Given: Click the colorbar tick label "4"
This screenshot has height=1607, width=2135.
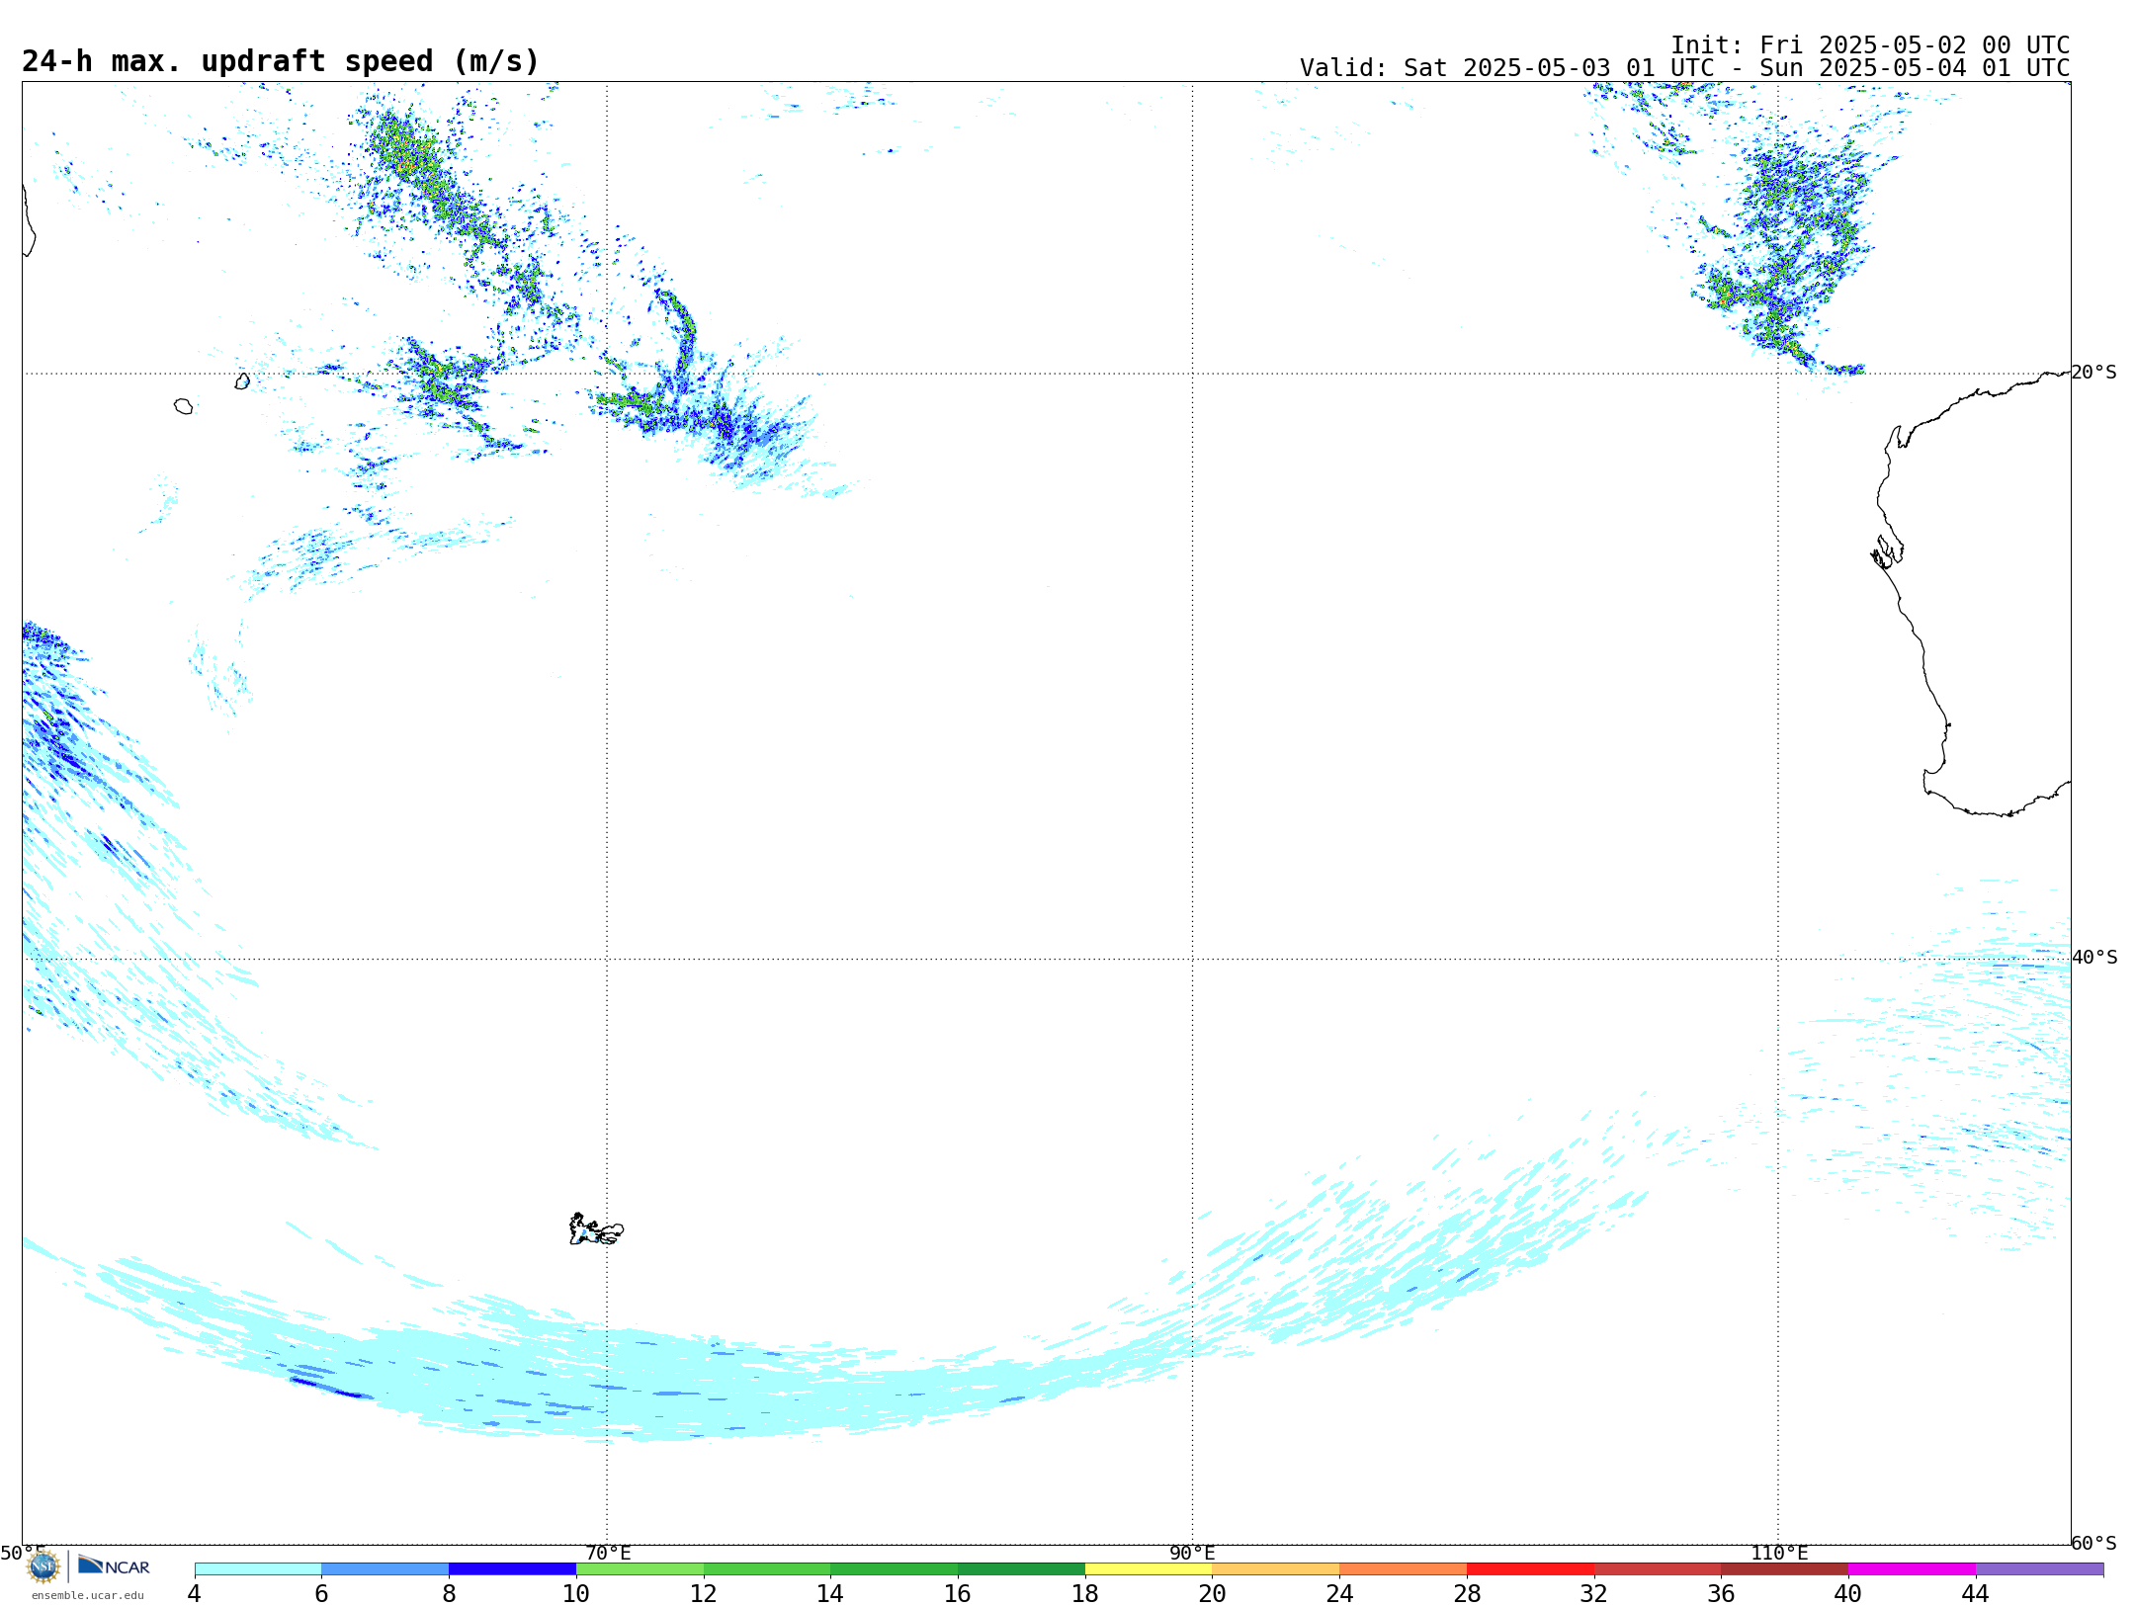Looking at the screenshot, I should tap(195, 1594).
